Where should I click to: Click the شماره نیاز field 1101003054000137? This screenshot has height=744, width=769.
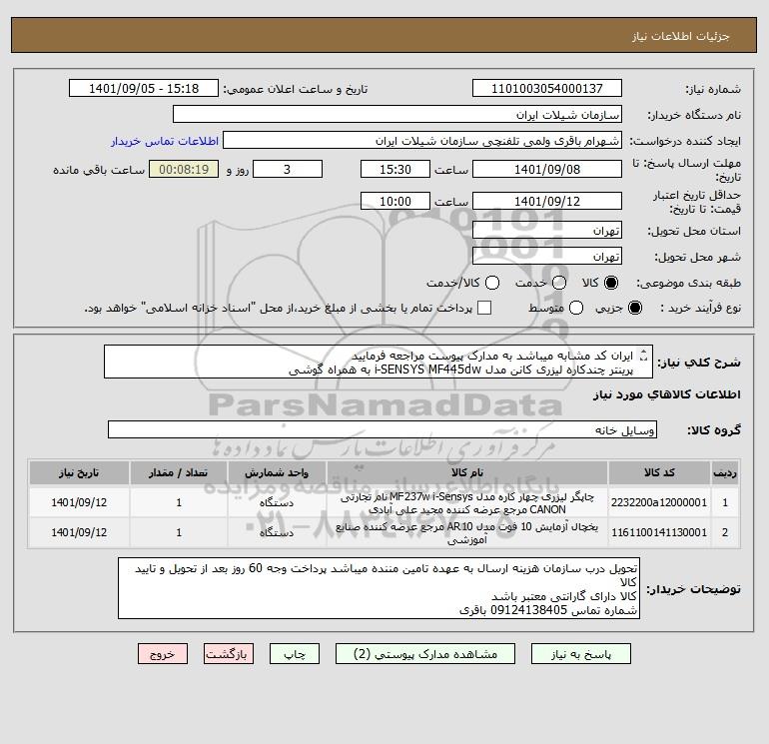pyautogui.click(x=547, y=88)
